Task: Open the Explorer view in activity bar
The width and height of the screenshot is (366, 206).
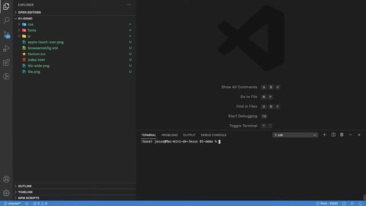Action: [x=6, y=6]
